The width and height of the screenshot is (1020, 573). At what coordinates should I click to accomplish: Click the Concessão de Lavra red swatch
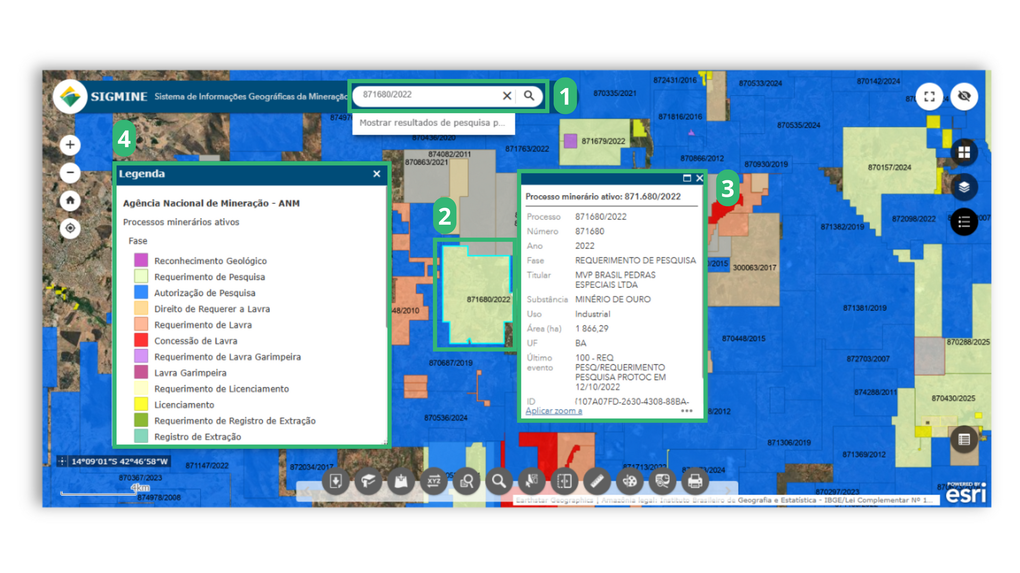141,340
